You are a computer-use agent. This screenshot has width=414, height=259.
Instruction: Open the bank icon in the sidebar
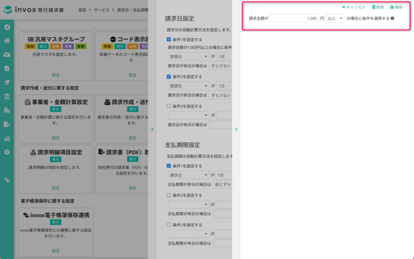7,96
